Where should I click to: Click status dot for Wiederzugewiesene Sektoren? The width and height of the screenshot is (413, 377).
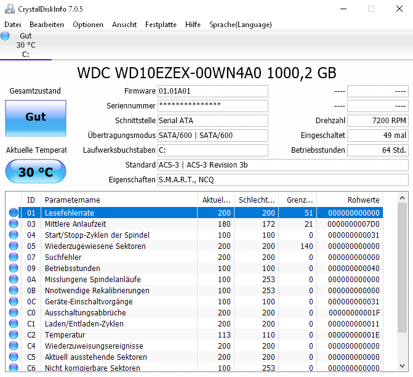(14, 246)
